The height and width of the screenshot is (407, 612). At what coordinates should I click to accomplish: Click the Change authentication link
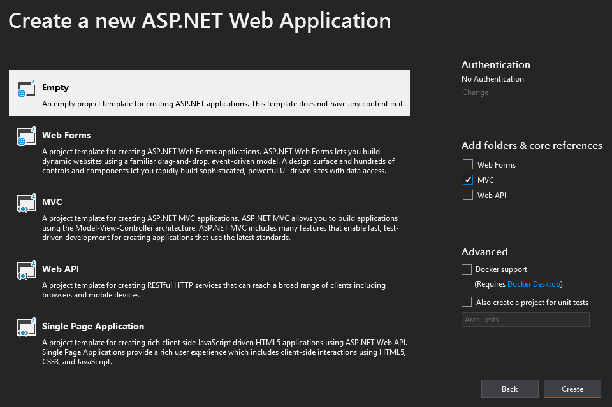(x=475, y=92)
